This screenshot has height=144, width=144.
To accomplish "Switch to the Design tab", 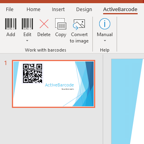I will tap(84, 10).
